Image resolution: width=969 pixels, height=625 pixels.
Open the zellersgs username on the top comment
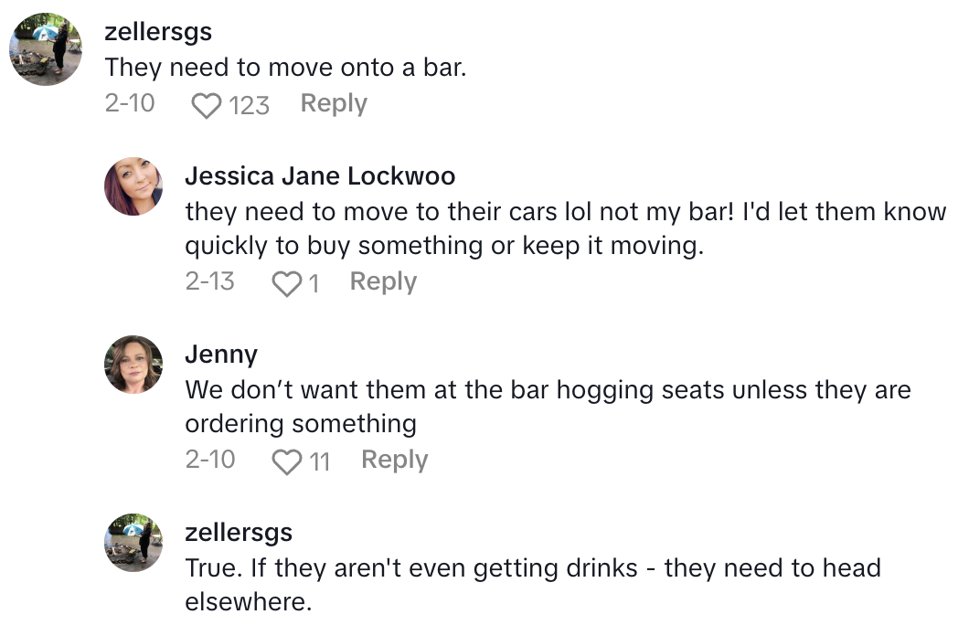(158, 32)
